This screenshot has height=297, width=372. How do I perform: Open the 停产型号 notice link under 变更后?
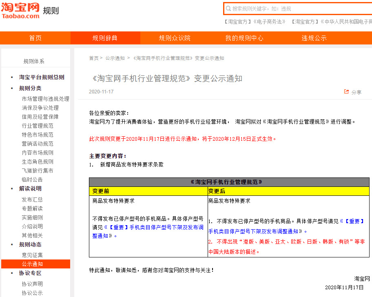tap(286, 226)
